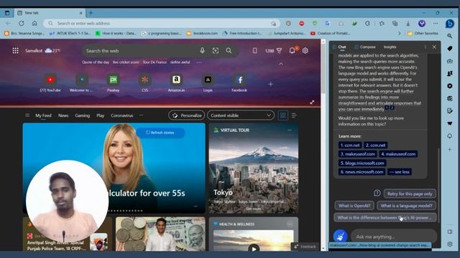This screenshot has height=258, width=460.
Task: Open the Microsoft Rewards trophy points
Action: click(x=273, y=51)
